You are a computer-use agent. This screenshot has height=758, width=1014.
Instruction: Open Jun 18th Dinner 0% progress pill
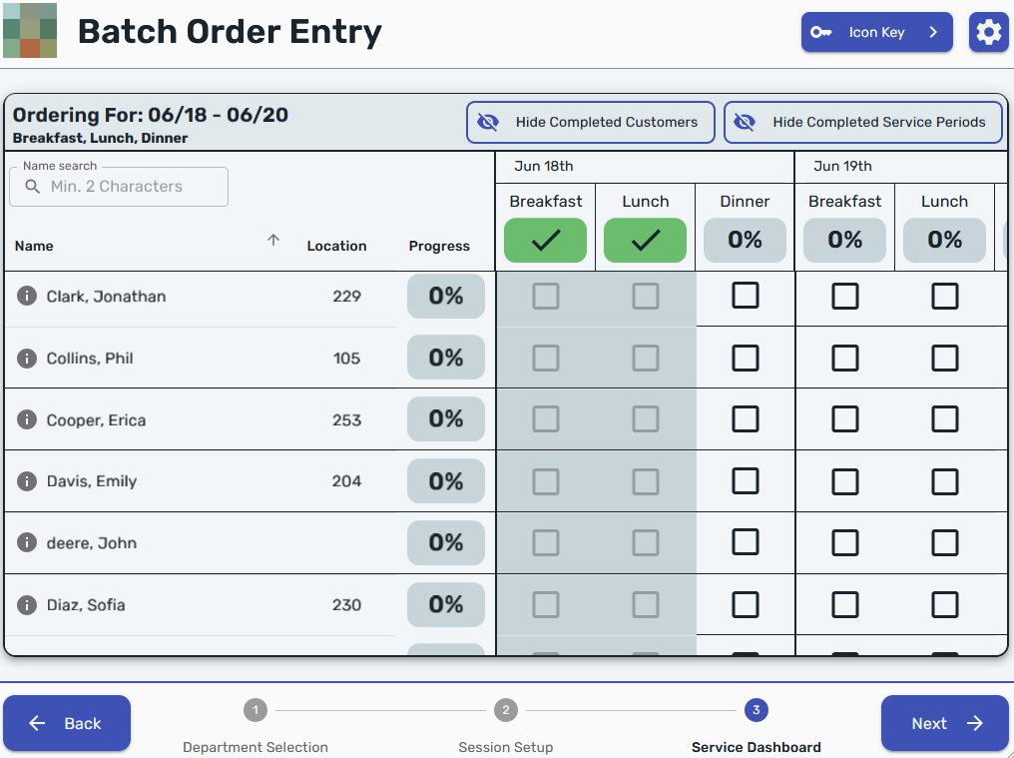point(745,240)
